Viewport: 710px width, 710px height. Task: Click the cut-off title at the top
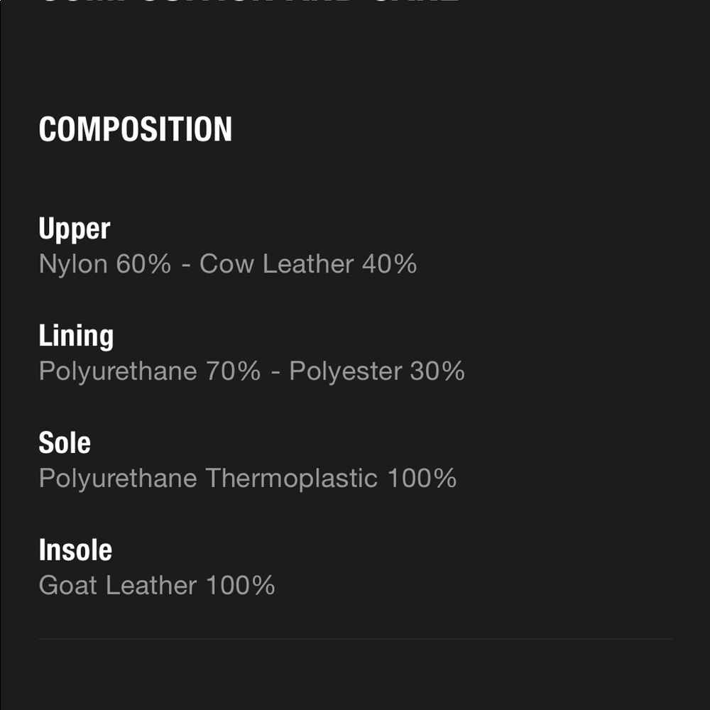pos(248,3)
